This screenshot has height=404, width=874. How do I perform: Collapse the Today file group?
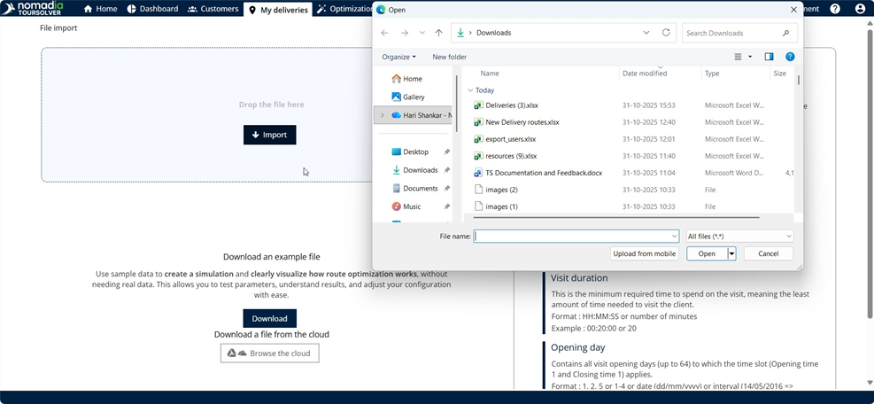pyautogui.click(x=471, y=90)
